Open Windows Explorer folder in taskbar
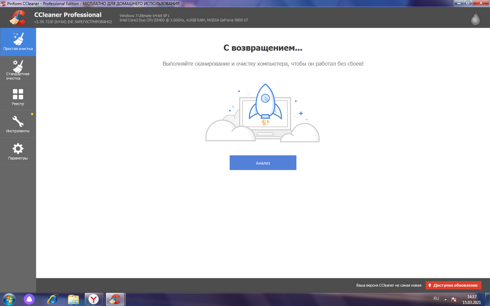This screenshot has width=490, height=306. coord(73,299)
